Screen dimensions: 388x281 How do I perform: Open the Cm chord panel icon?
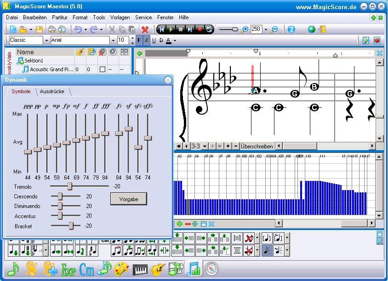[86, 270]
